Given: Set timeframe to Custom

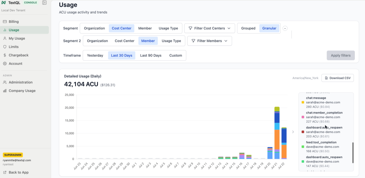Looking at the screenshot, I should pos(176,55).
